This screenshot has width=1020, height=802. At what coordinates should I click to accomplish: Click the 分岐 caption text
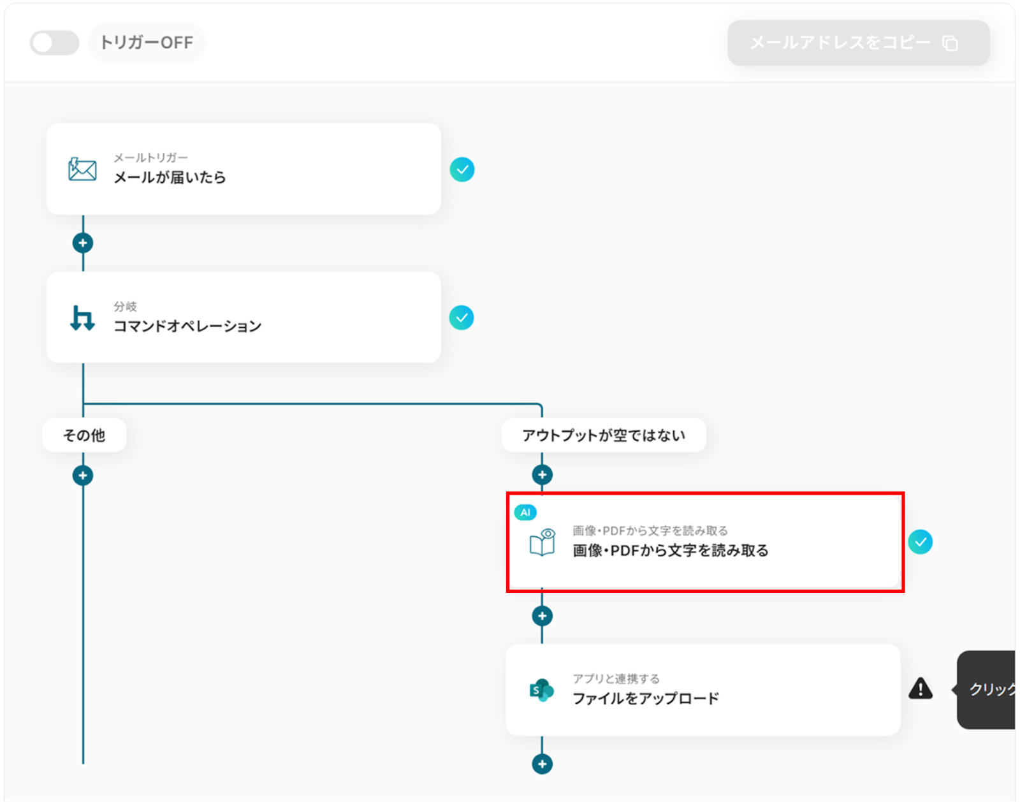126,307
